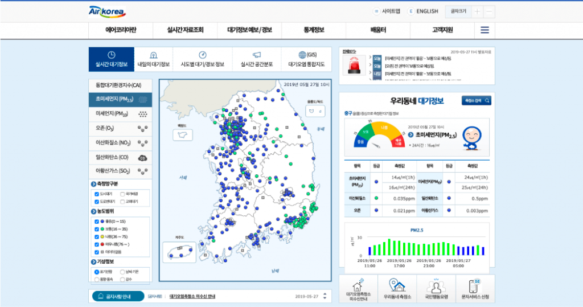Open the 대기오염측정소 미수신 안내 notice link
The width and height of the screenshot is (583, 307).
(192, 297)
